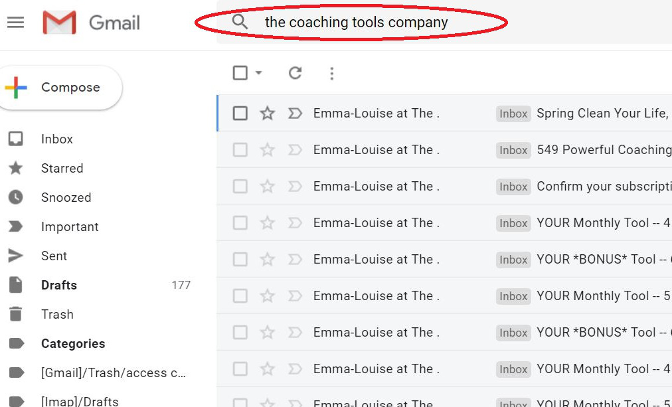
Task: Open the [Gmail]/Trash/access label
Action: pyautogui.click(x=114, y=372)
